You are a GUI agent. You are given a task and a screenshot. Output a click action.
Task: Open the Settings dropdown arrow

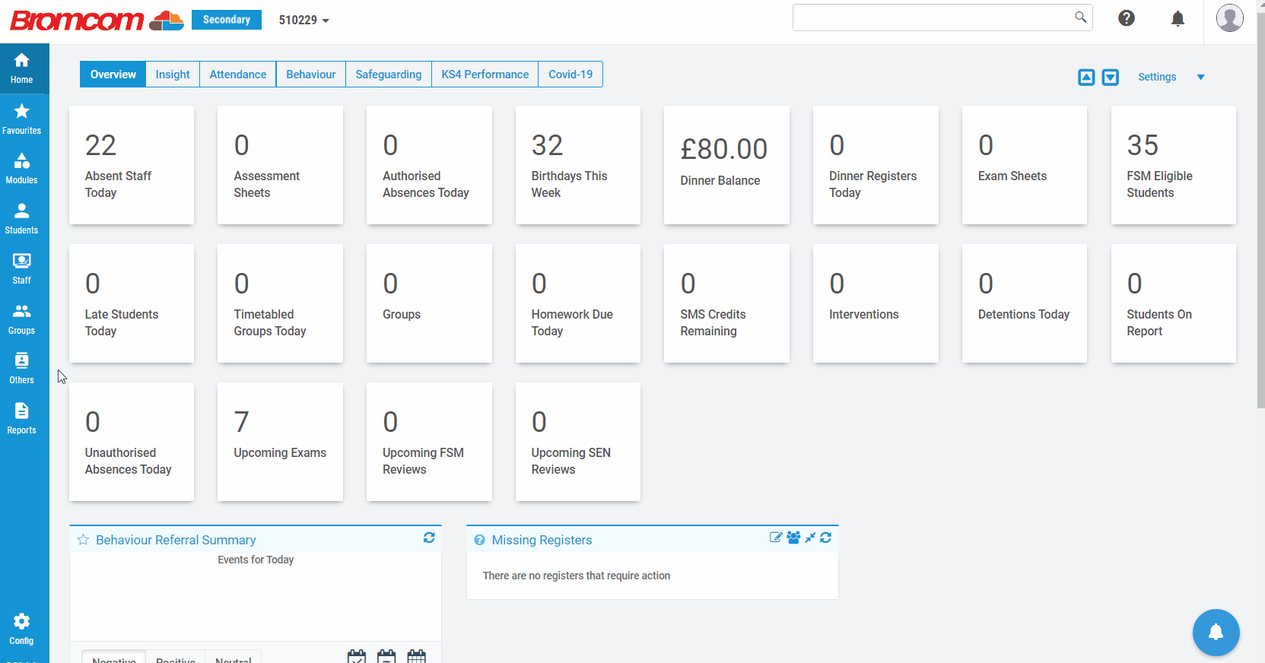coord(1200,78)
